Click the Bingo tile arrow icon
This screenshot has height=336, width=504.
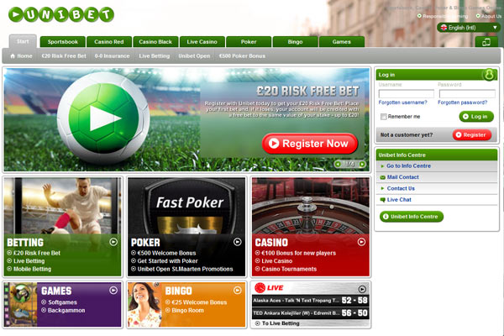pyautogui.click(x=237, y=291)
